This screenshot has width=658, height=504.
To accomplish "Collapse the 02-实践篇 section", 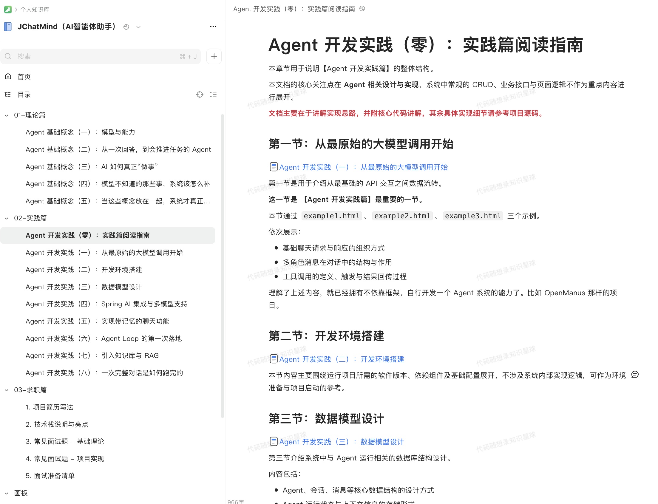I will (7, 218).
